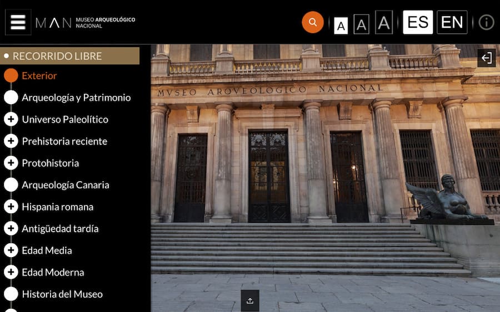The width and height of the screenshot is (500, 312).
Task: Click the orange search icon
Action: click(x=313, y=22)
